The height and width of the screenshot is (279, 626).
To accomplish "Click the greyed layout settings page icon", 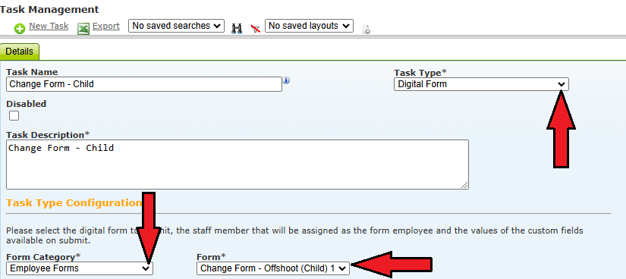I will (366, 29).
